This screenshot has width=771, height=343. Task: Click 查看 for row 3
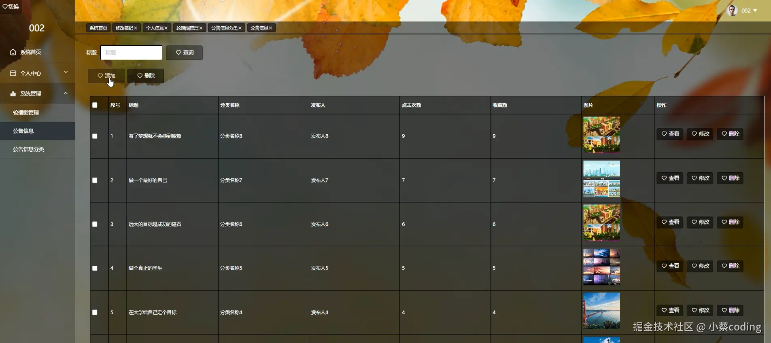click(x=670, y=222)
